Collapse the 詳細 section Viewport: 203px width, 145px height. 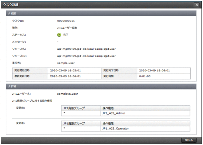coord(9,86)
